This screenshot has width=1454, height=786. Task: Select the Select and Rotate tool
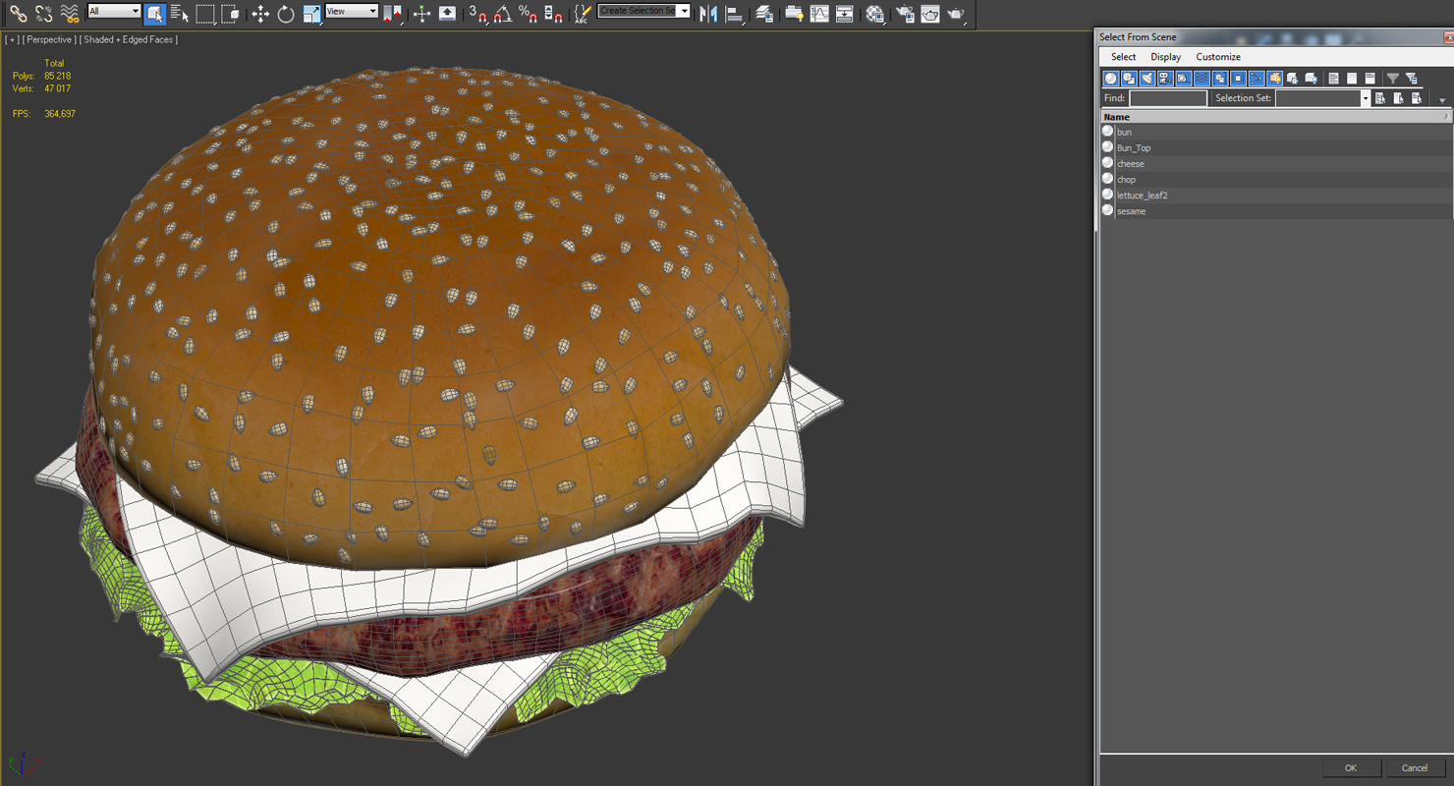tap(286, 14)
